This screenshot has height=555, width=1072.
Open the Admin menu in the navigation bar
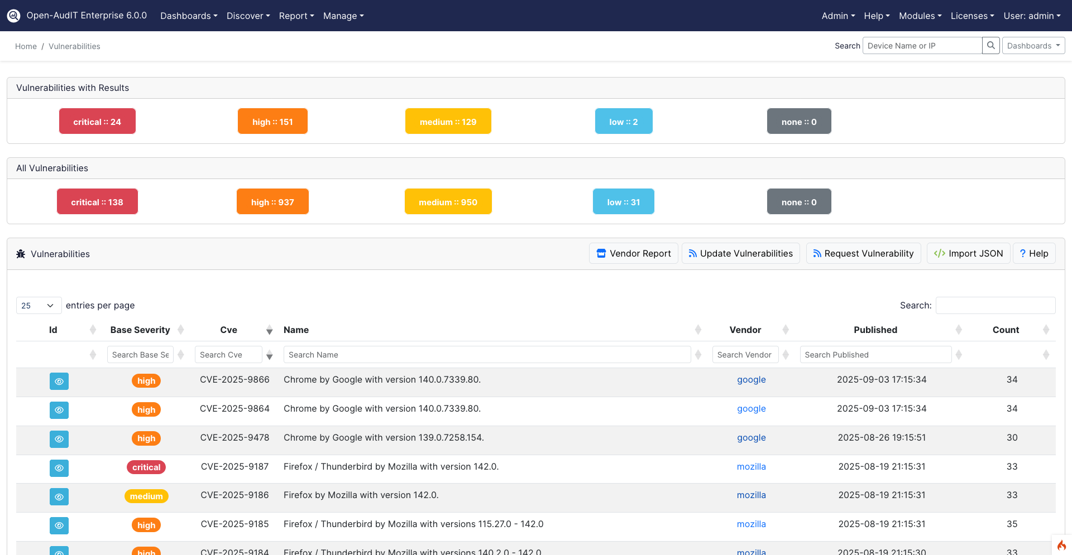point(837,16)
